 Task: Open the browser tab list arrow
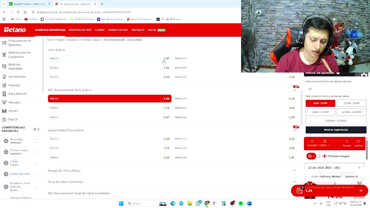tap(3, 4)
